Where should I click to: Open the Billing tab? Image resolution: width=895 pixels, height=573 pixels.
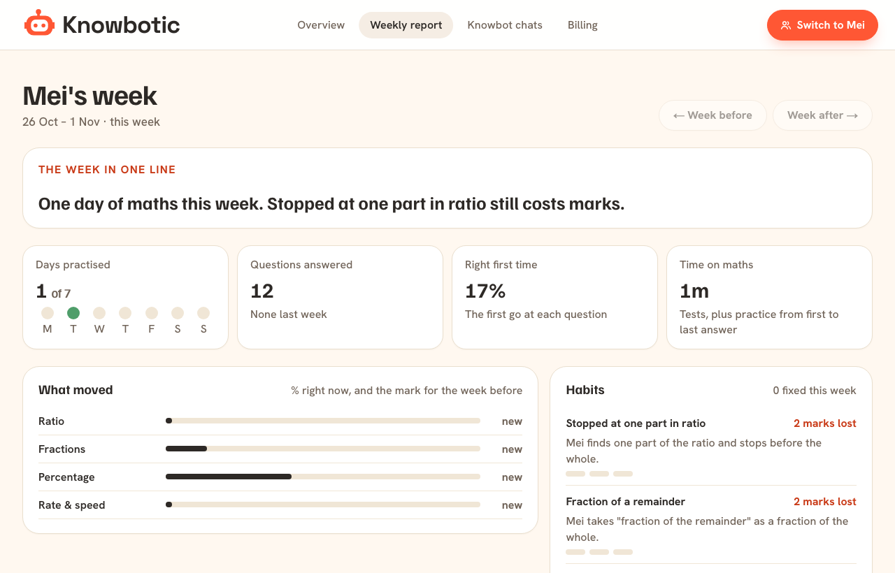[582, 25]
